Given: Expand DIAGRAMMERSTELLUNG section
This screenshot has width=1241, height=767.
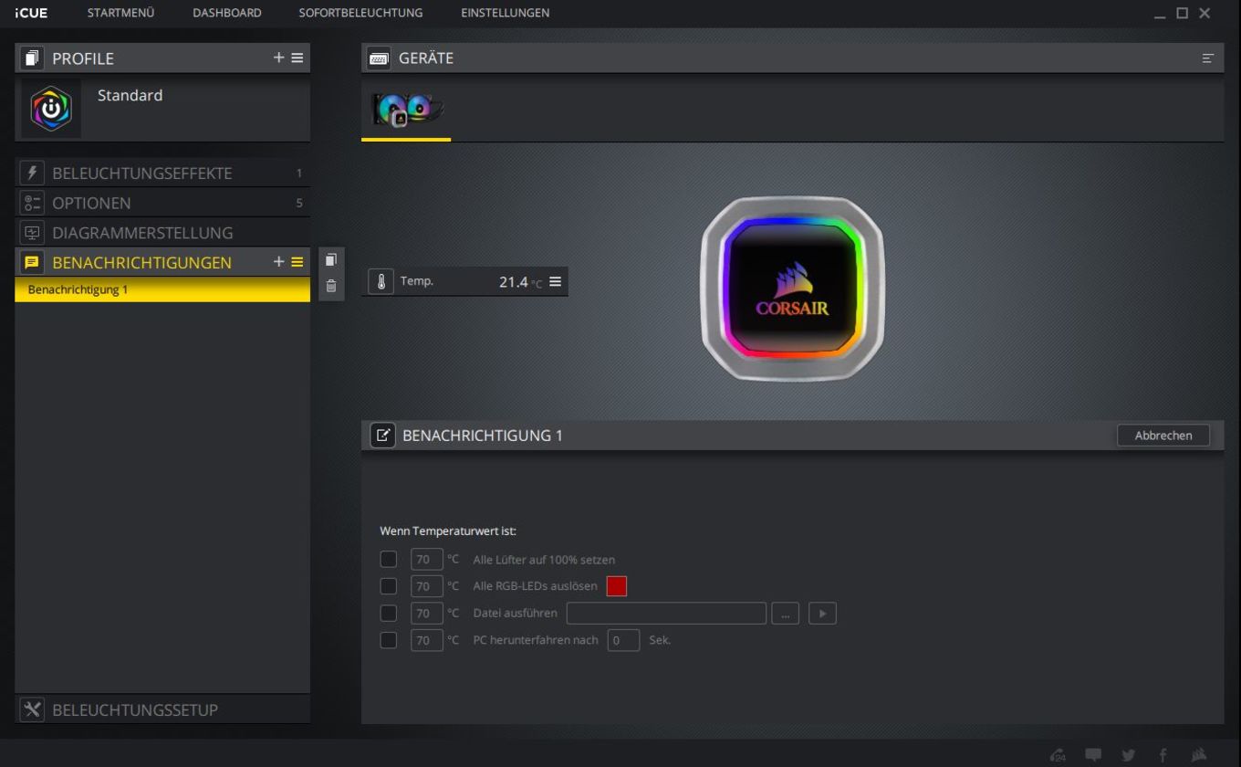Looking at the screenshot, I should (x=162, y=233).
